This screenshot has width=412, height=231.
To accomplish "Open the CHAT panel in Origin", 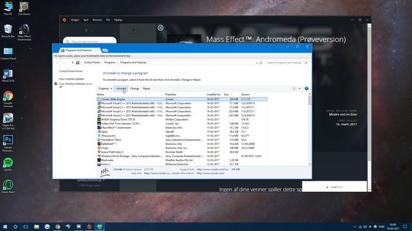I will 334,187.
